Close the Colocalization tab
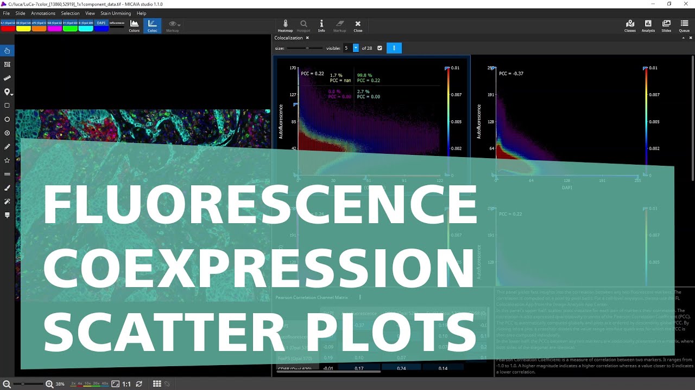The image size is (695, 390). 307,38
